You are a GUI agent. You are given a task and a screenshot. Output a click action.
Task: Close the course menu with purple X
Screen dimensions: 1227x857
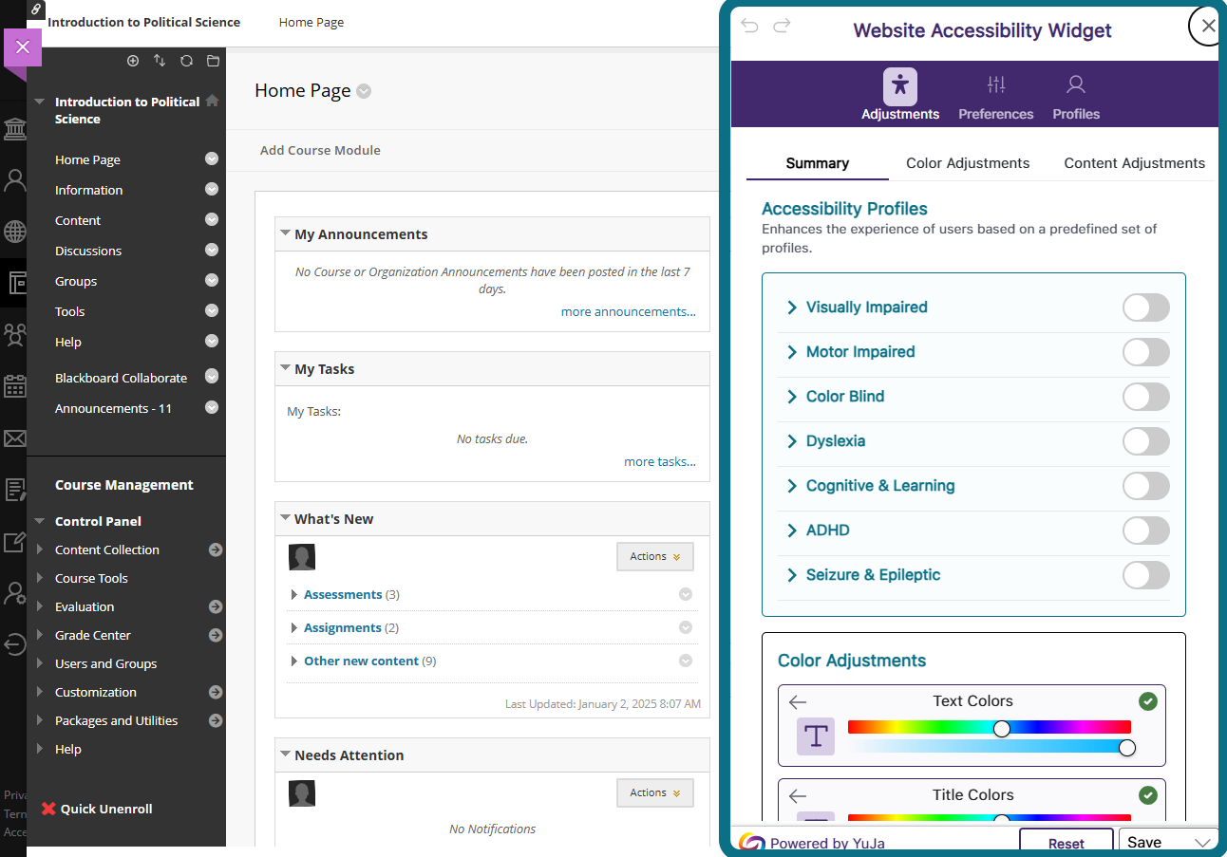click(23, 47)
